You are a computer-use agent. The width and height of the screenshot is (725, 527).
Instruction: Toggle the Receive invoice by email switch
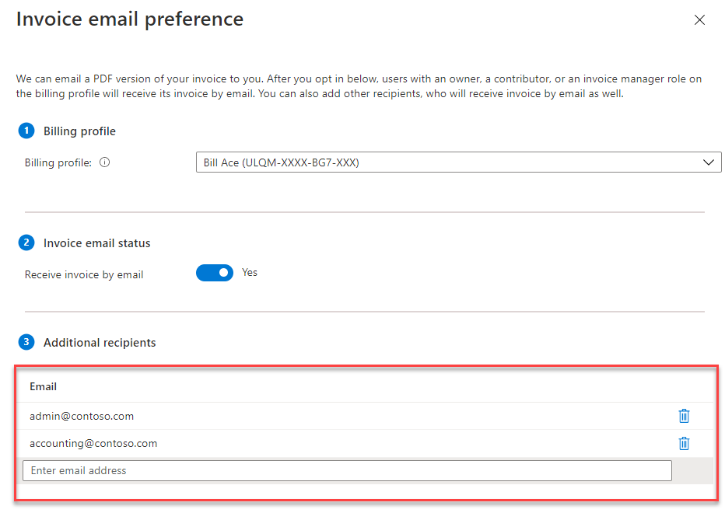click(214, 273)
